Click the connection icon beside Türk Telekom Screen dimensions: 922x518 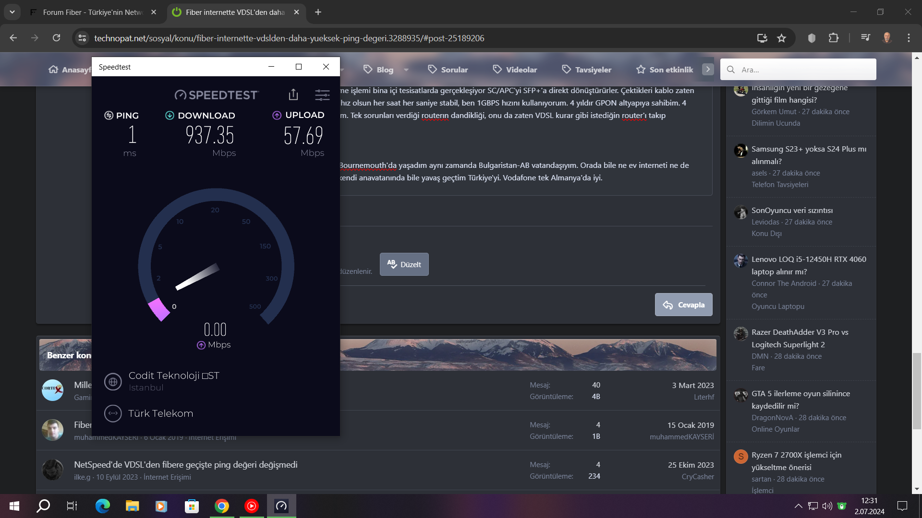pyautogui.click(x=113, y=413)
